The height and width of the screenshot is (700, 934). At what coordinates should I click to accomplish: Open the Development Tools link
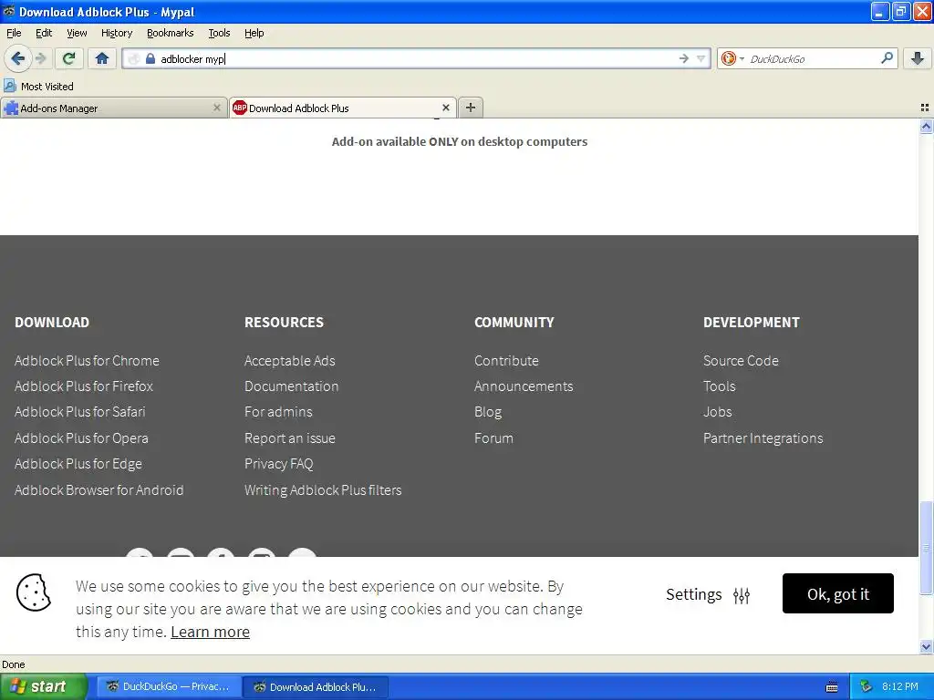tap(719, 386)
